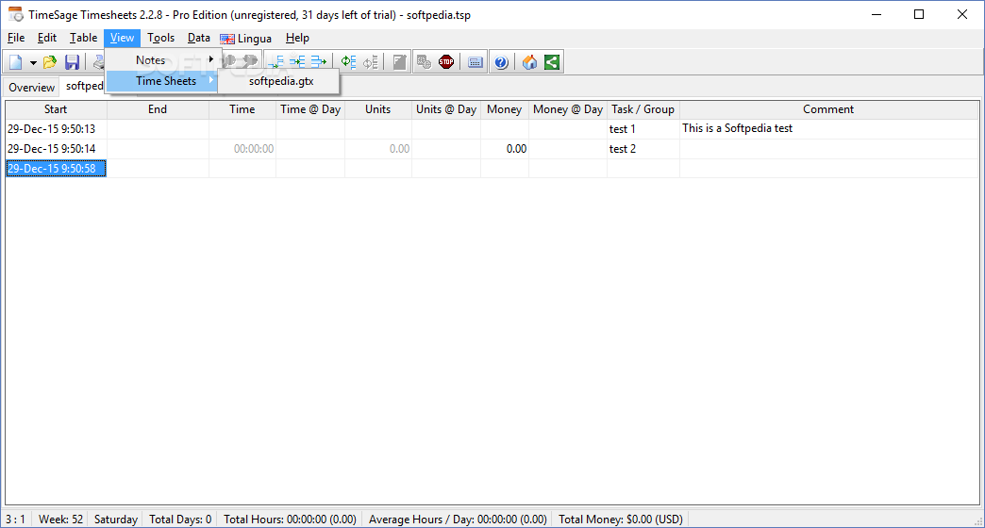
Task: Click the second blue row-arrow toolbar icon
Action: click(297, 62)
